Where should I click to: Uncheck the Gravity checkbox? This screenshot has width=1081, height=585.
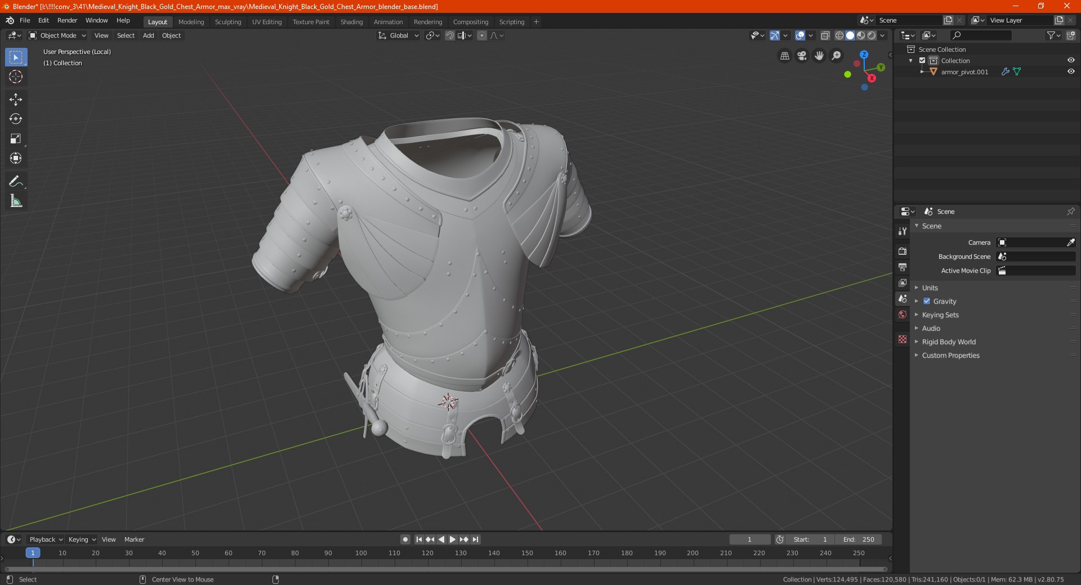pos(927,301)
